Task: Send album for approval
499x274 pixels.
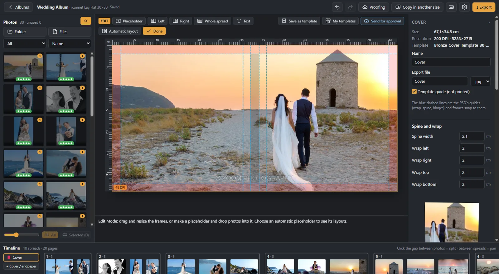Action: coord(382,21)
